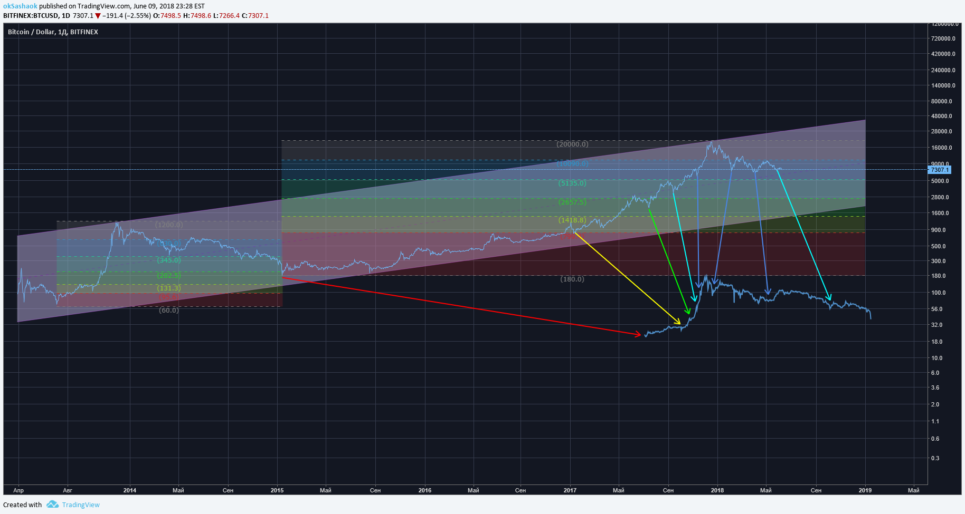Open the okSashaok author profile link
This screenshot has width=965, height=514.
point(20,6)
